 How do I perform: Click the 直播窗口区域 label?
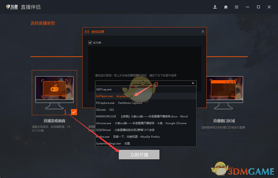pyautogui.click(x=224, y=121)
